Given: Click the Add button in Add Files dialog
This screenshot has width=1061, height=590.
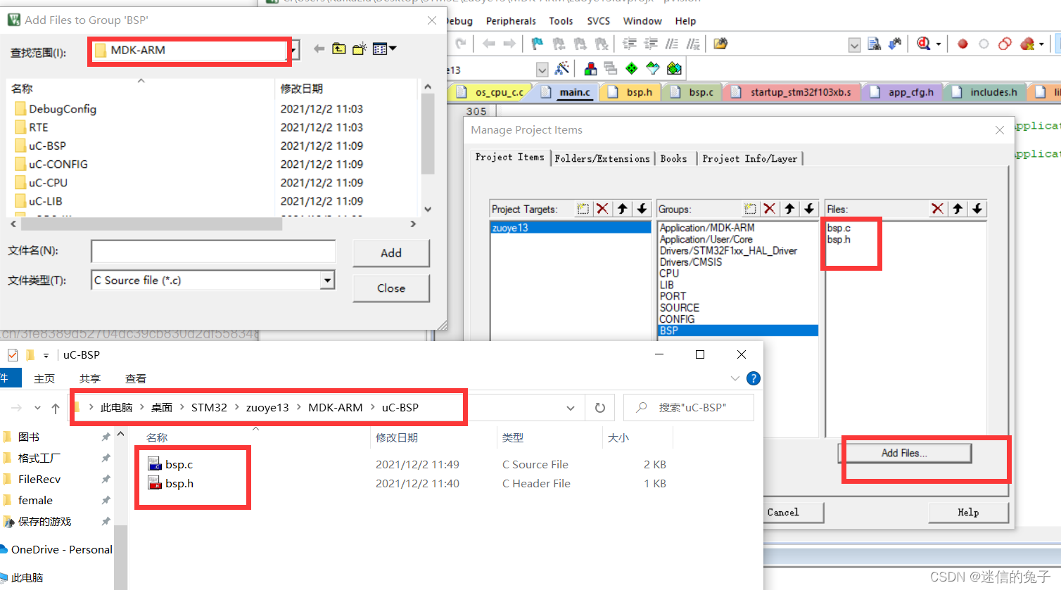Looking at the screenshot, I should 391,253.
